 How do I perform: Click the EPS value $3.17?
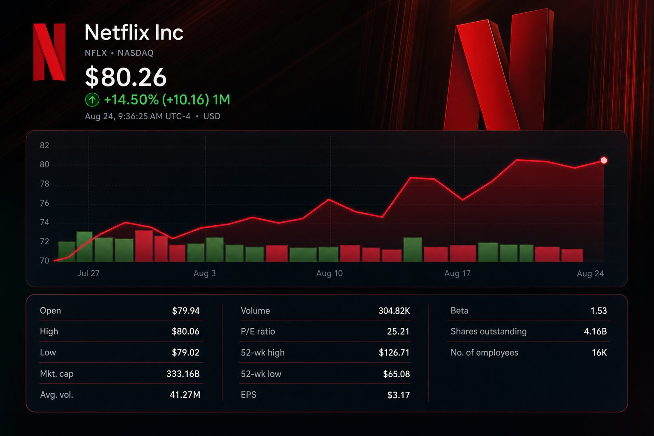[x=399, y=395]
